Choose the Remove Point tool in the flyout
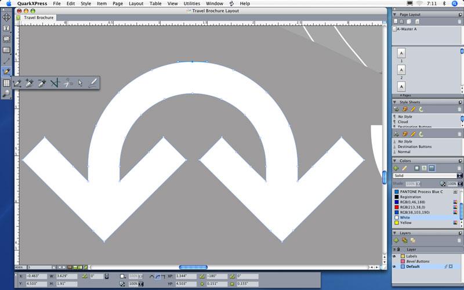The image size is (464, 290). pyautogui.click(x=42, y=83)
